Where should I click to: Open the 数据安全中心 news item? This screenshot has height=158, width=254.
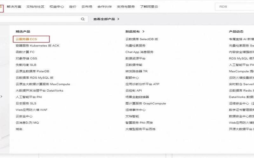[x=241, y=116]
